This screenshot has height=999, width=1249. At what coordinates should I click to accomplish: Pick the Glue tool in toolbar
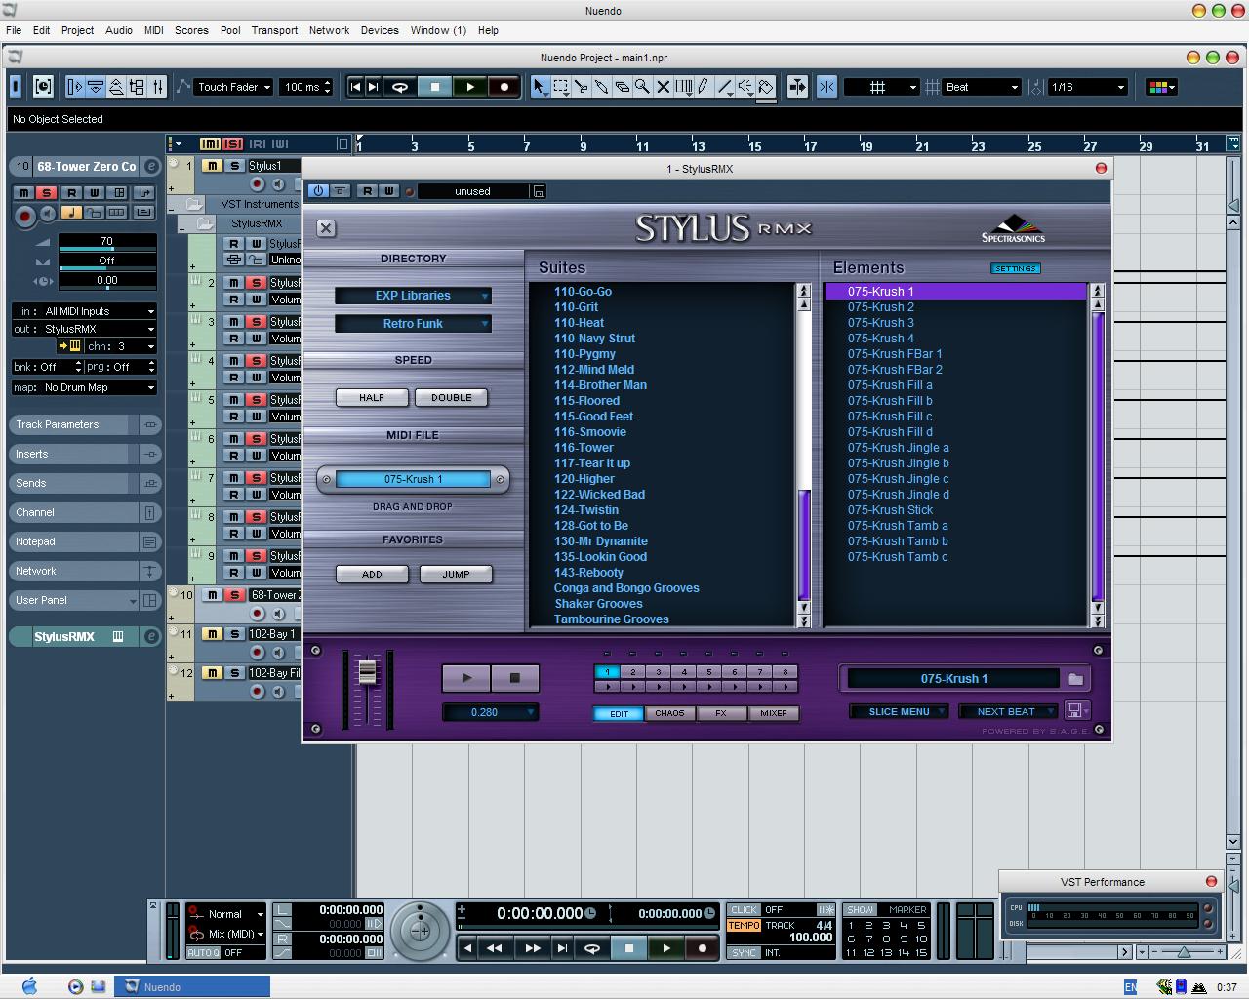[601, 87]
